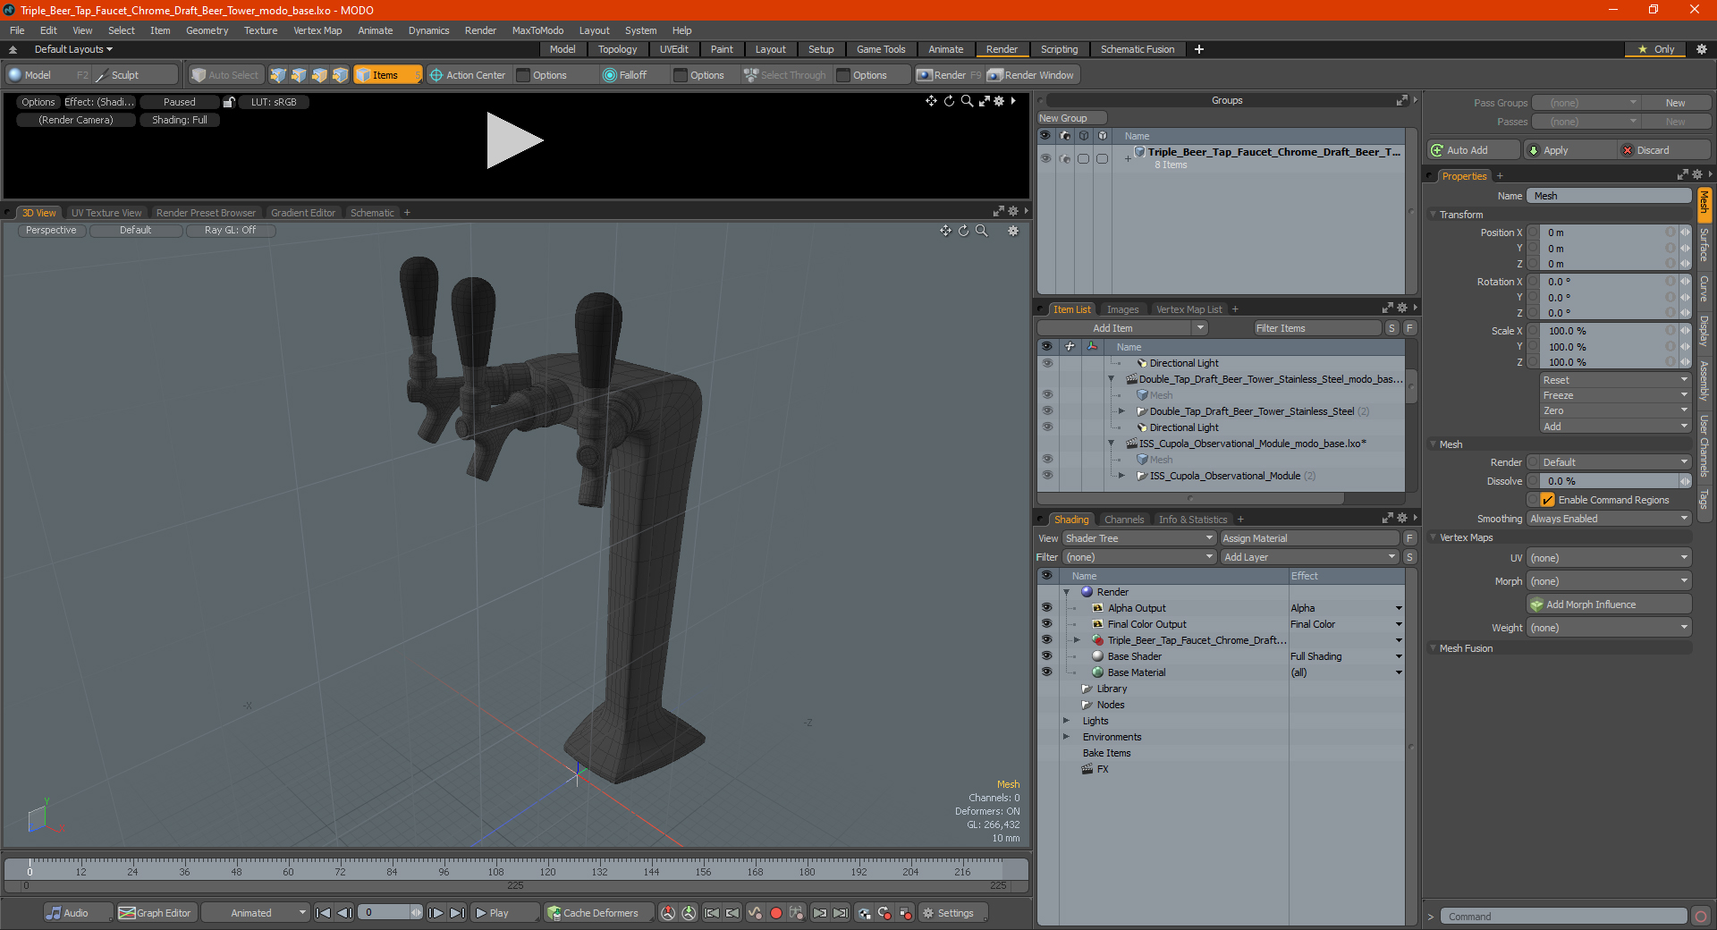This screenshot has height=930, width=1717.
Task: Click the Freeze transform button
Action: tap(1615, 395)
